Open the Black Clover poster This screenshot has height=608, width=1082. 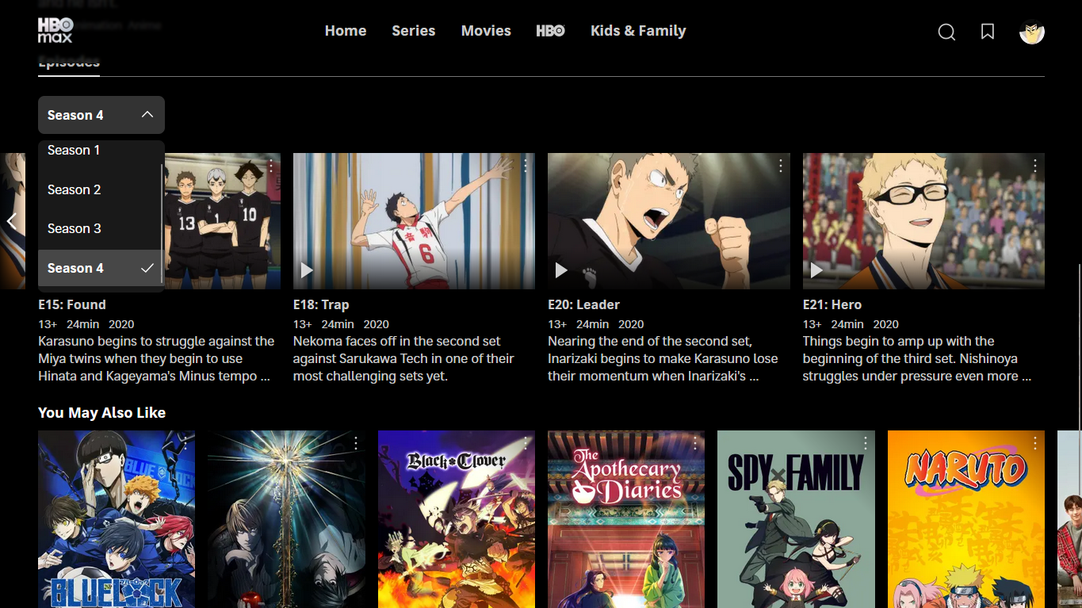pyautogui.click(x=457, y=519)
